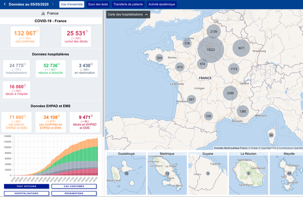Collapse the Carte des hospitalisations dropdown
303x197 pixels.
pyautogui.click(x=128, y=15)
